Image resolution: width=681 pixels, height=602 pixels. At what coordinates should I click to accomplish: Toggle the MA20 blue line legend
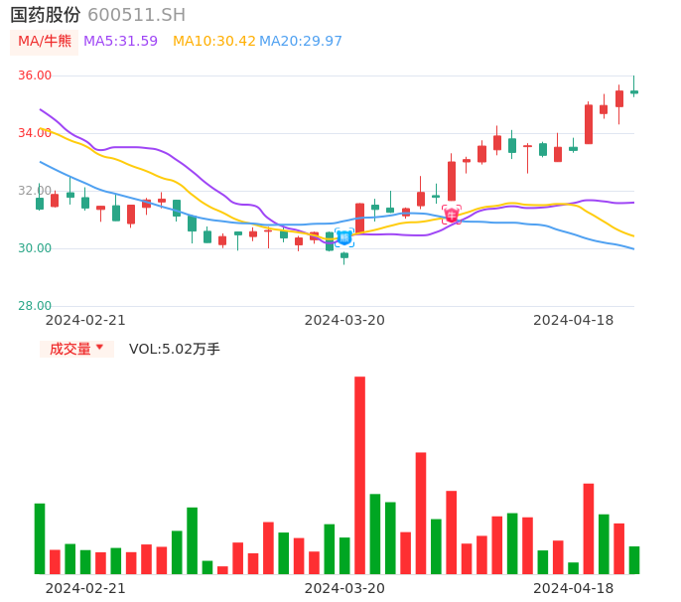(x=300, y=42)
